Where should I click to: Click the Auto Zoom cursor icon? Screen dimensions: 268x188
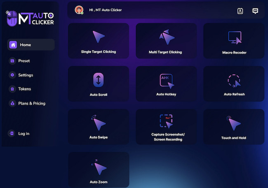click(99, 167)
